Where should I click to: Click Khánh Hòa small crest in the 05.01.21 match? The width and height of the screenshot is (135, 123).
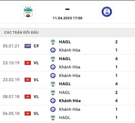point(53,50)
